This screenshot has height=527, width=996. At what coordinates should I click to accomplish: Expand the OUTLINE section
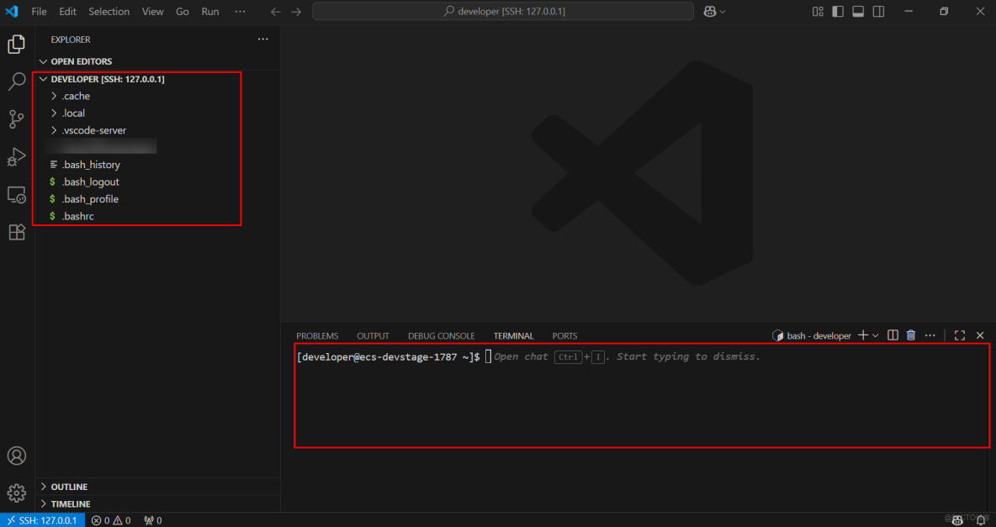[157, 487]
